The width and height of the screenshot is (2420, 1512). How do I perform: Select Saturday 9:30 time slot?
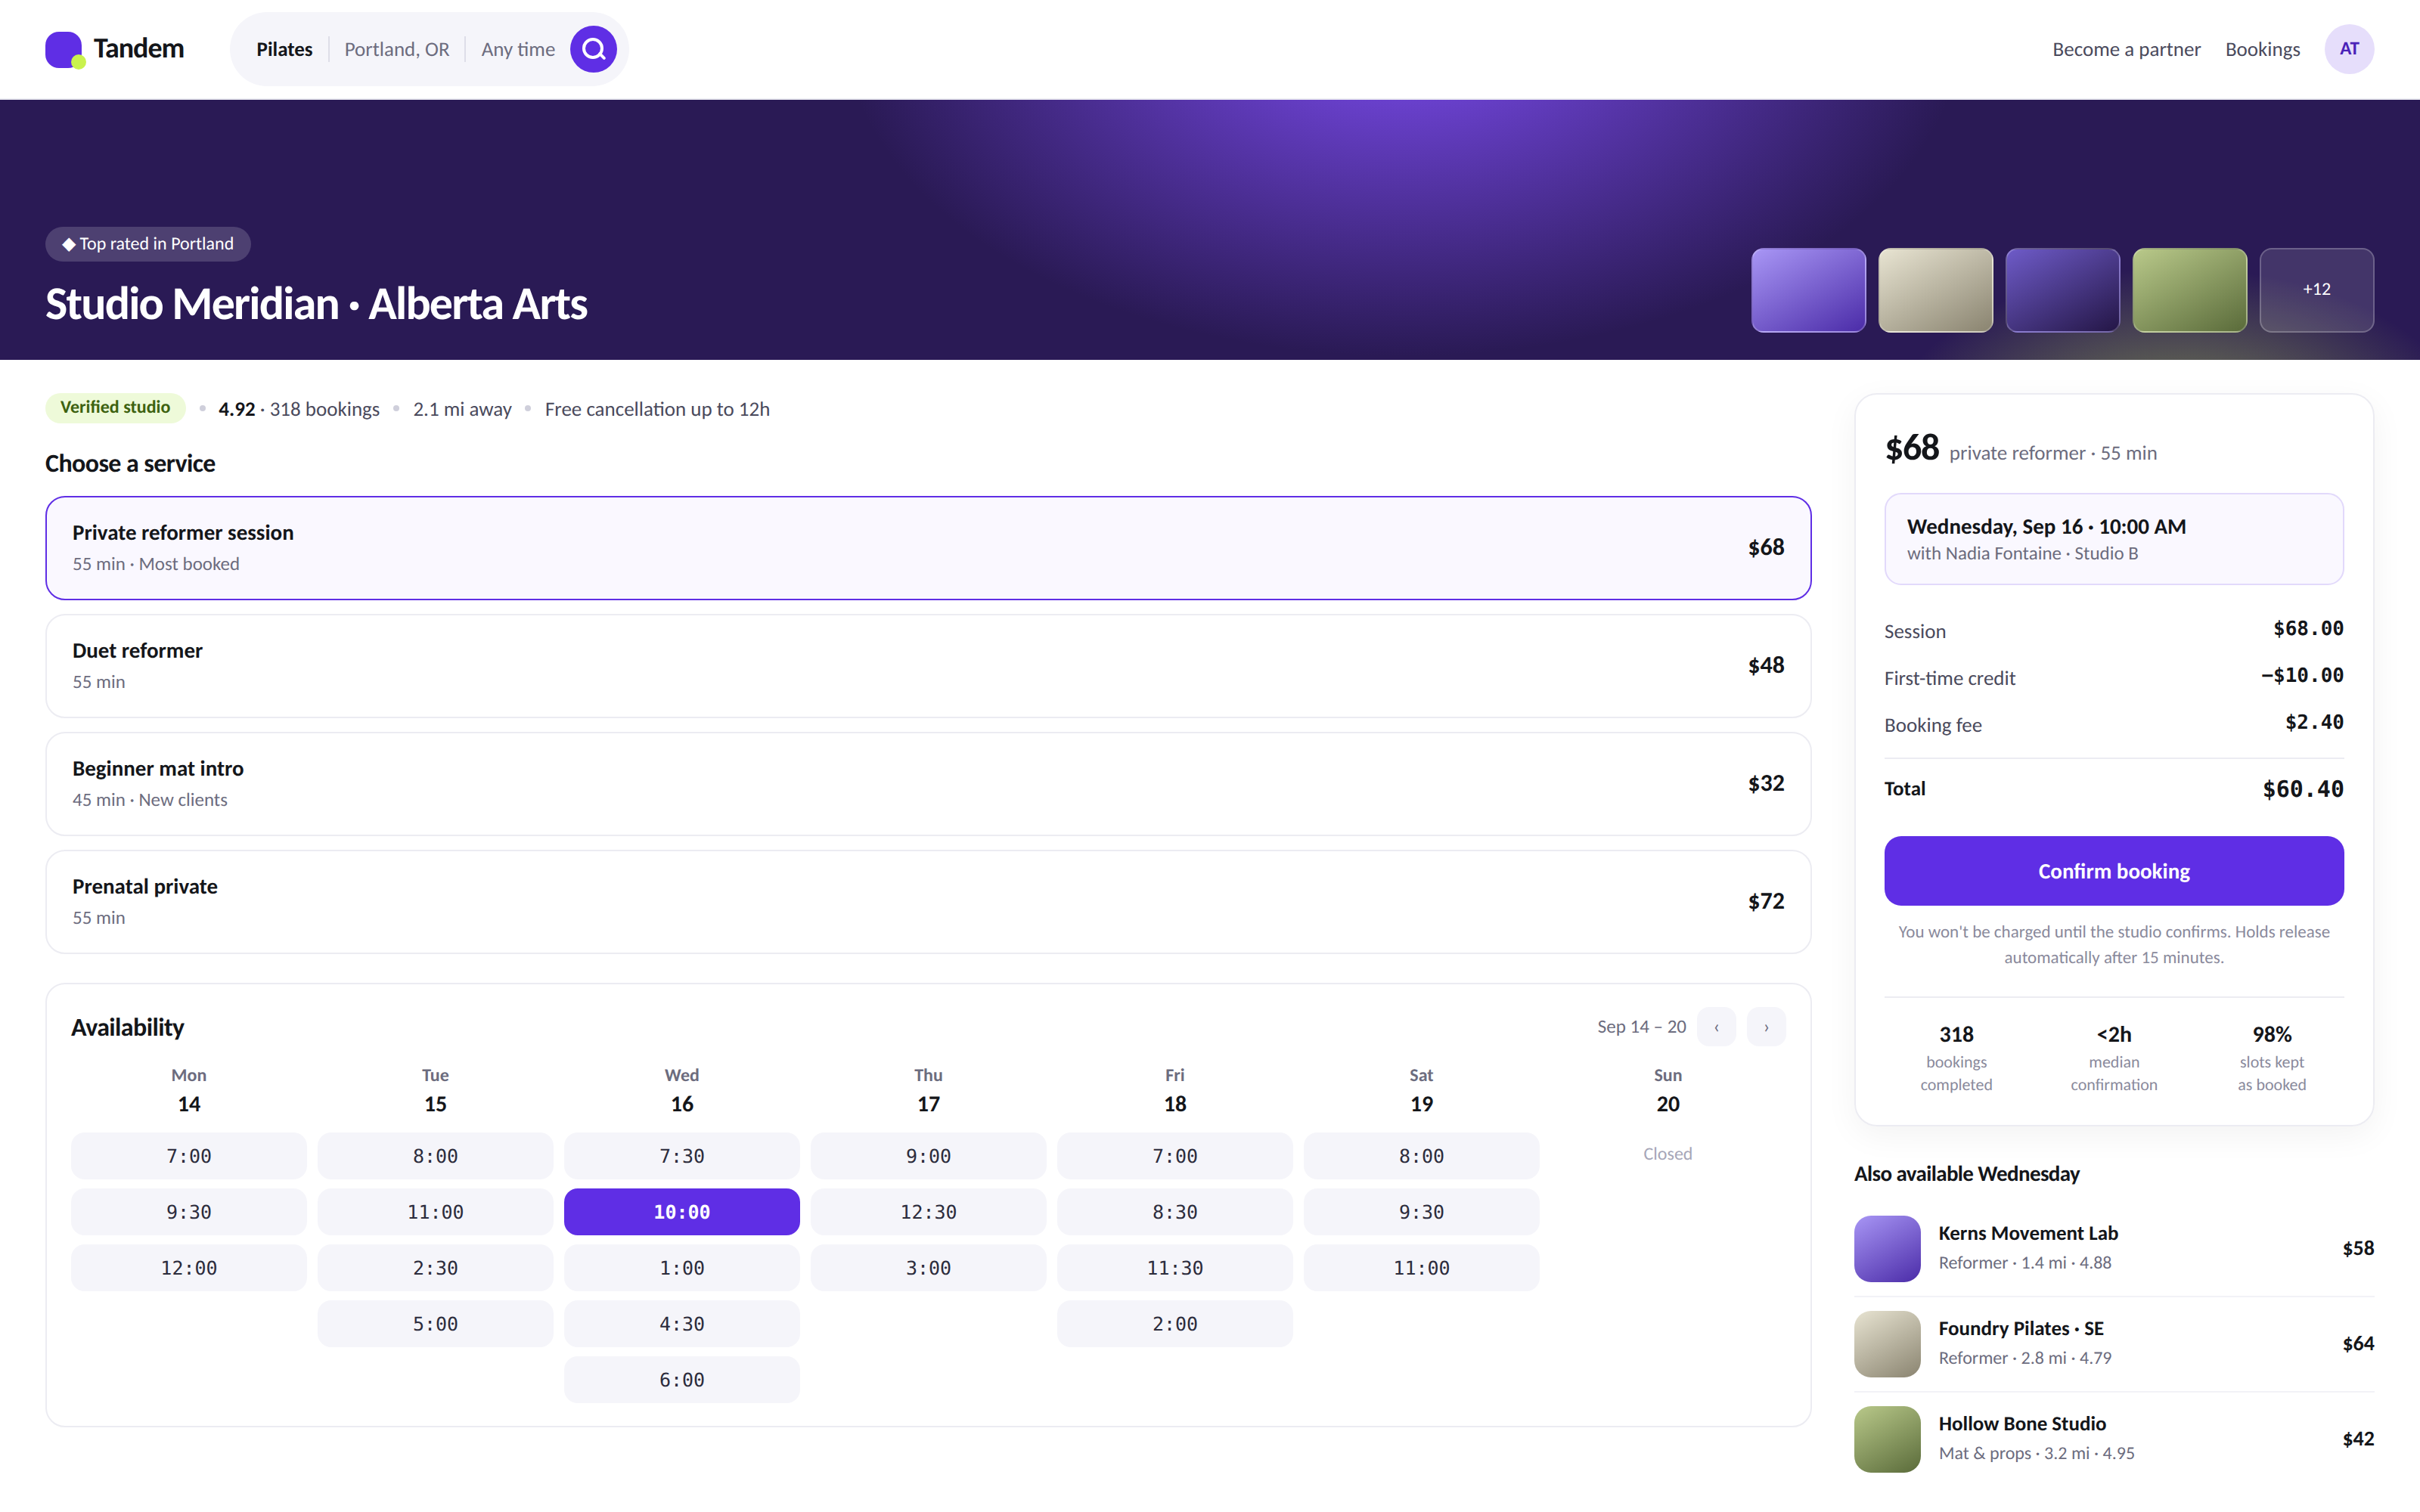[x=1421, y=1212]
